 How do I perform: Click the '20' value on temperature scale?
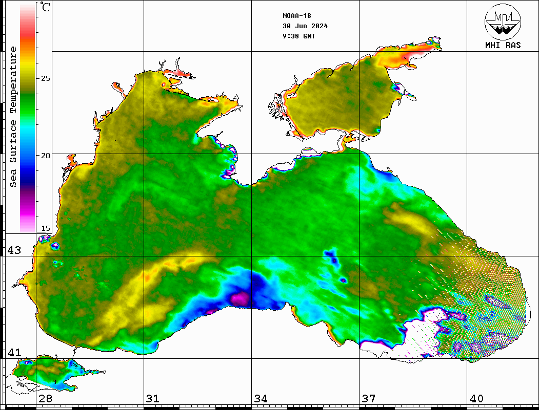click(x=45, y=156)
